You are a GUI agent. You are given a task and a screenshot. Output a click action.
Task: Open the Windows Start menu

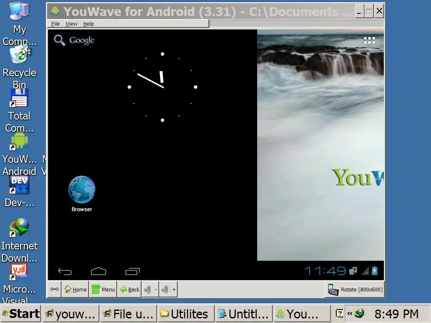pyautogui.click(x=21, y=313)
